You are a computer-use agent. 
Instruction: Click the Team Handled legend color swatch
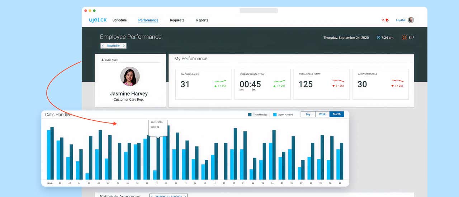pos(250,115)
